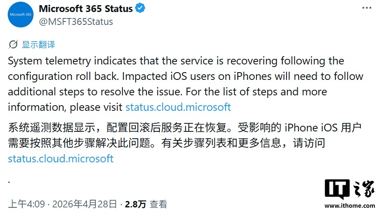381x213 pixels.
Task: Click the line starting "System telemetry indicates"
Action: tap(176, 61)
